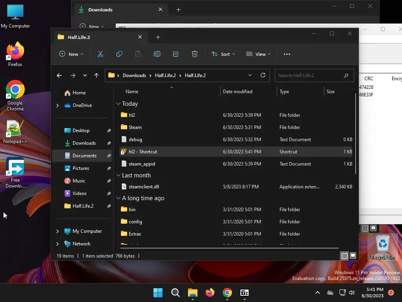The height and width of the screenshot is (302, 402).
Task: Click Firefox icon on taskbar
Action: (210, 293)
